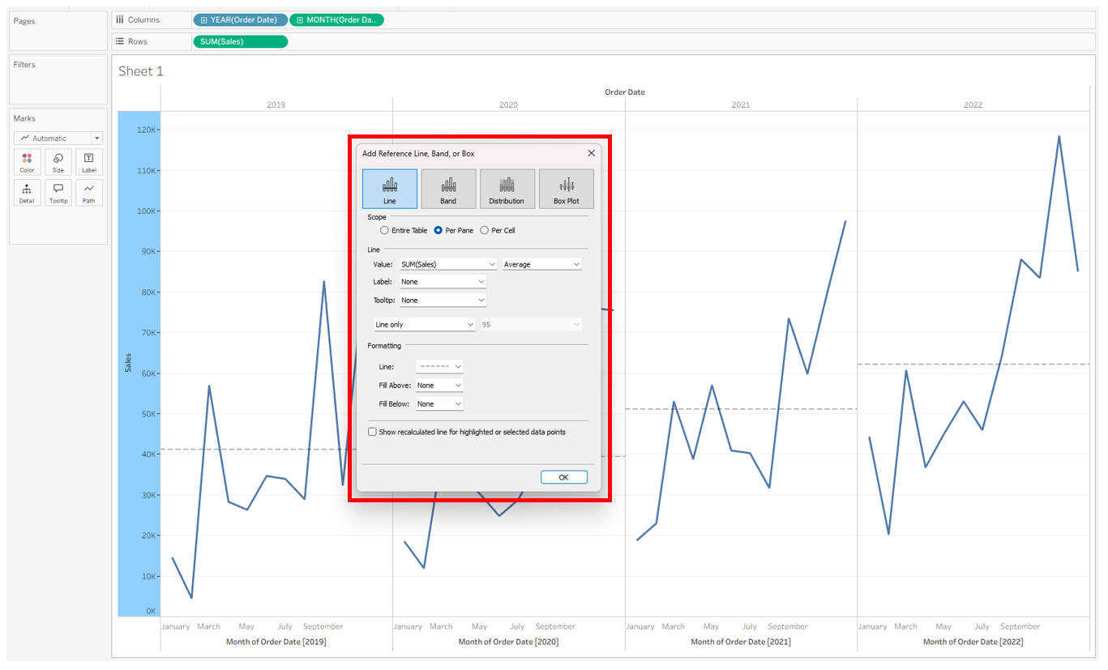Image resolution: width=1108 pixels, height=670 pixels.
Task: Close the Add Reference Line dialog
Action: pos(591,153)
